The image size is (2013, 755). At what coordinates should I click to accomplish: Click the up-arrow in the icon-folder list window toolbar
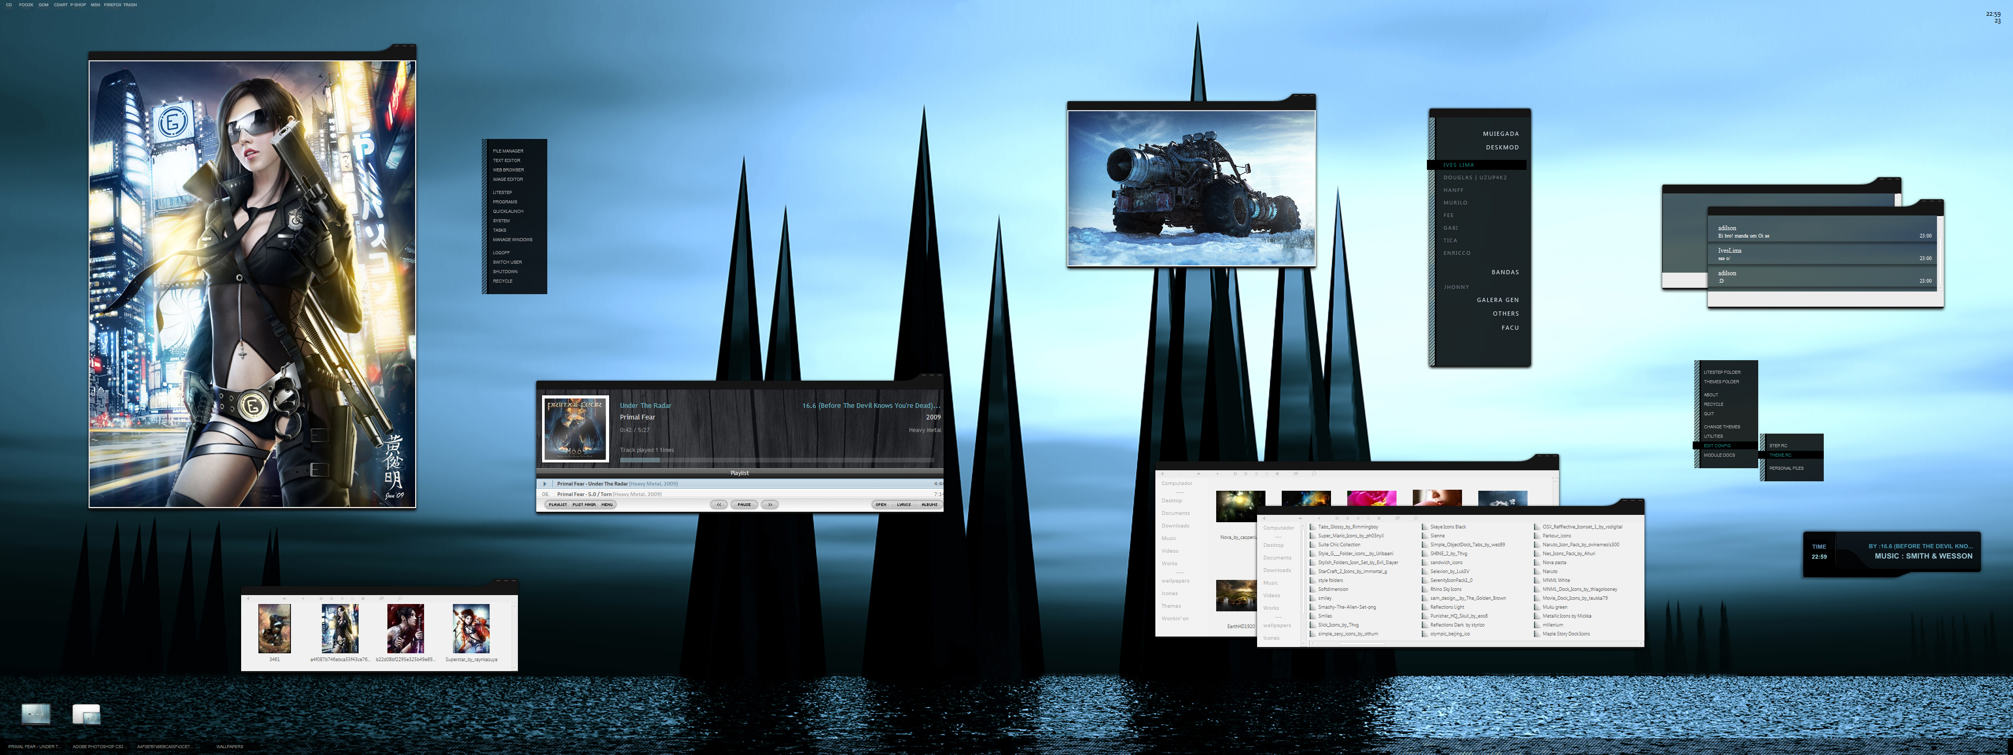tap(1300, 518)
